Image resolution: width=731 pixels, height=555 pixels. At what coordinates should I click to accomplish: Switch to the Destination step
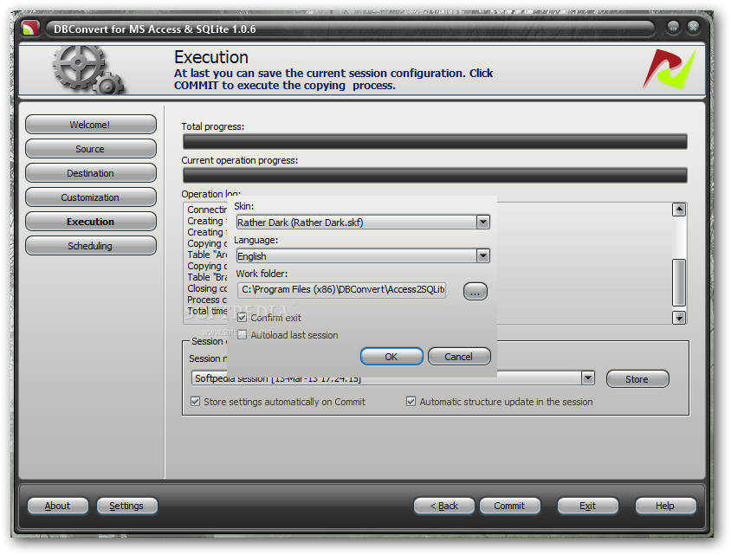tap(90, 173)
